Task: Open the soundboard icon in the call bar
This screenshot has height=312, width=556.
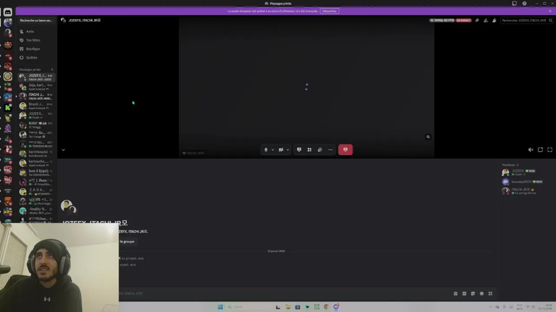Action: click(320, 150)
